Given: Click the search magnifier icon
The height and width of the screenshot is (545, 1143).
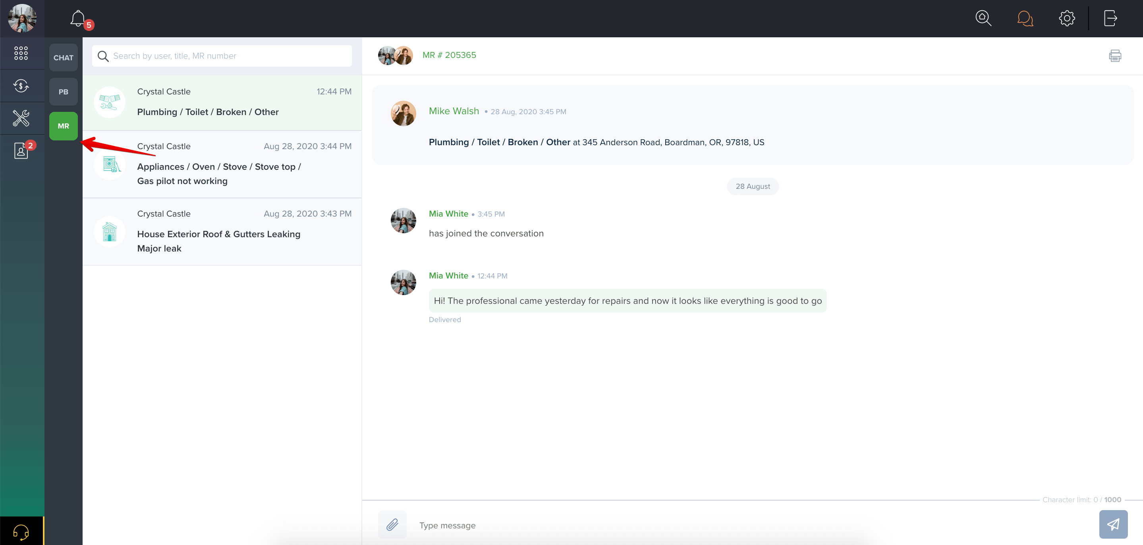Looking at the screenshot, I should tap(103, 56).
